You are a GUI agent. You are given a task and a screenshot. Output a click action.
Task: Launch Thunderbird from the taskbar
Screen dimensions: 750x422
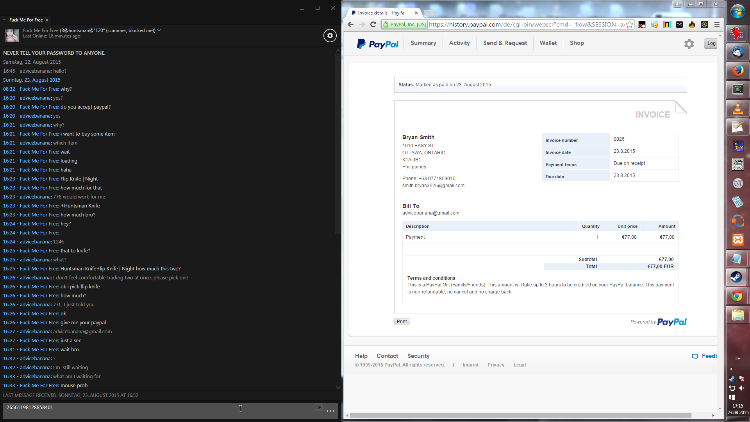(x=737, y=52)
